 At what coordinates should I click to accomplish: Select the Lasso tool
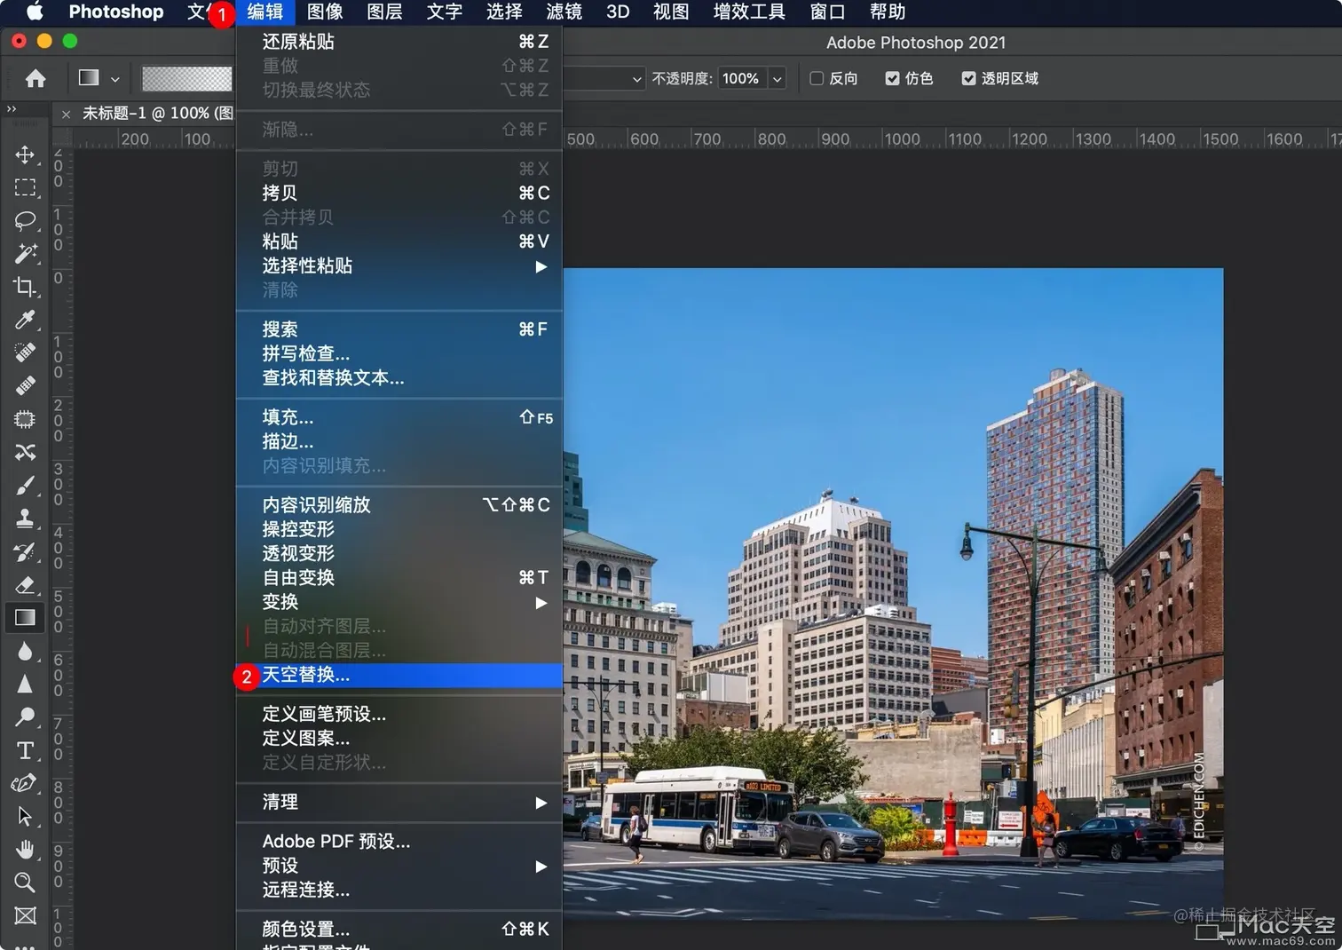coord(25,220)
